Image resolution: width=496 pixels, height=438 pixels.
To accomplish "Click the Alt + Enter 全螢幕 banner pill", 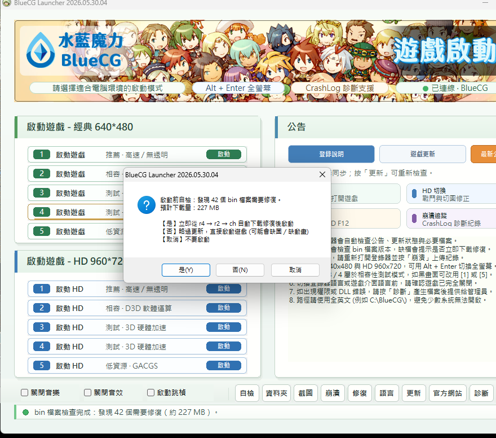I will tap(238, 88).
